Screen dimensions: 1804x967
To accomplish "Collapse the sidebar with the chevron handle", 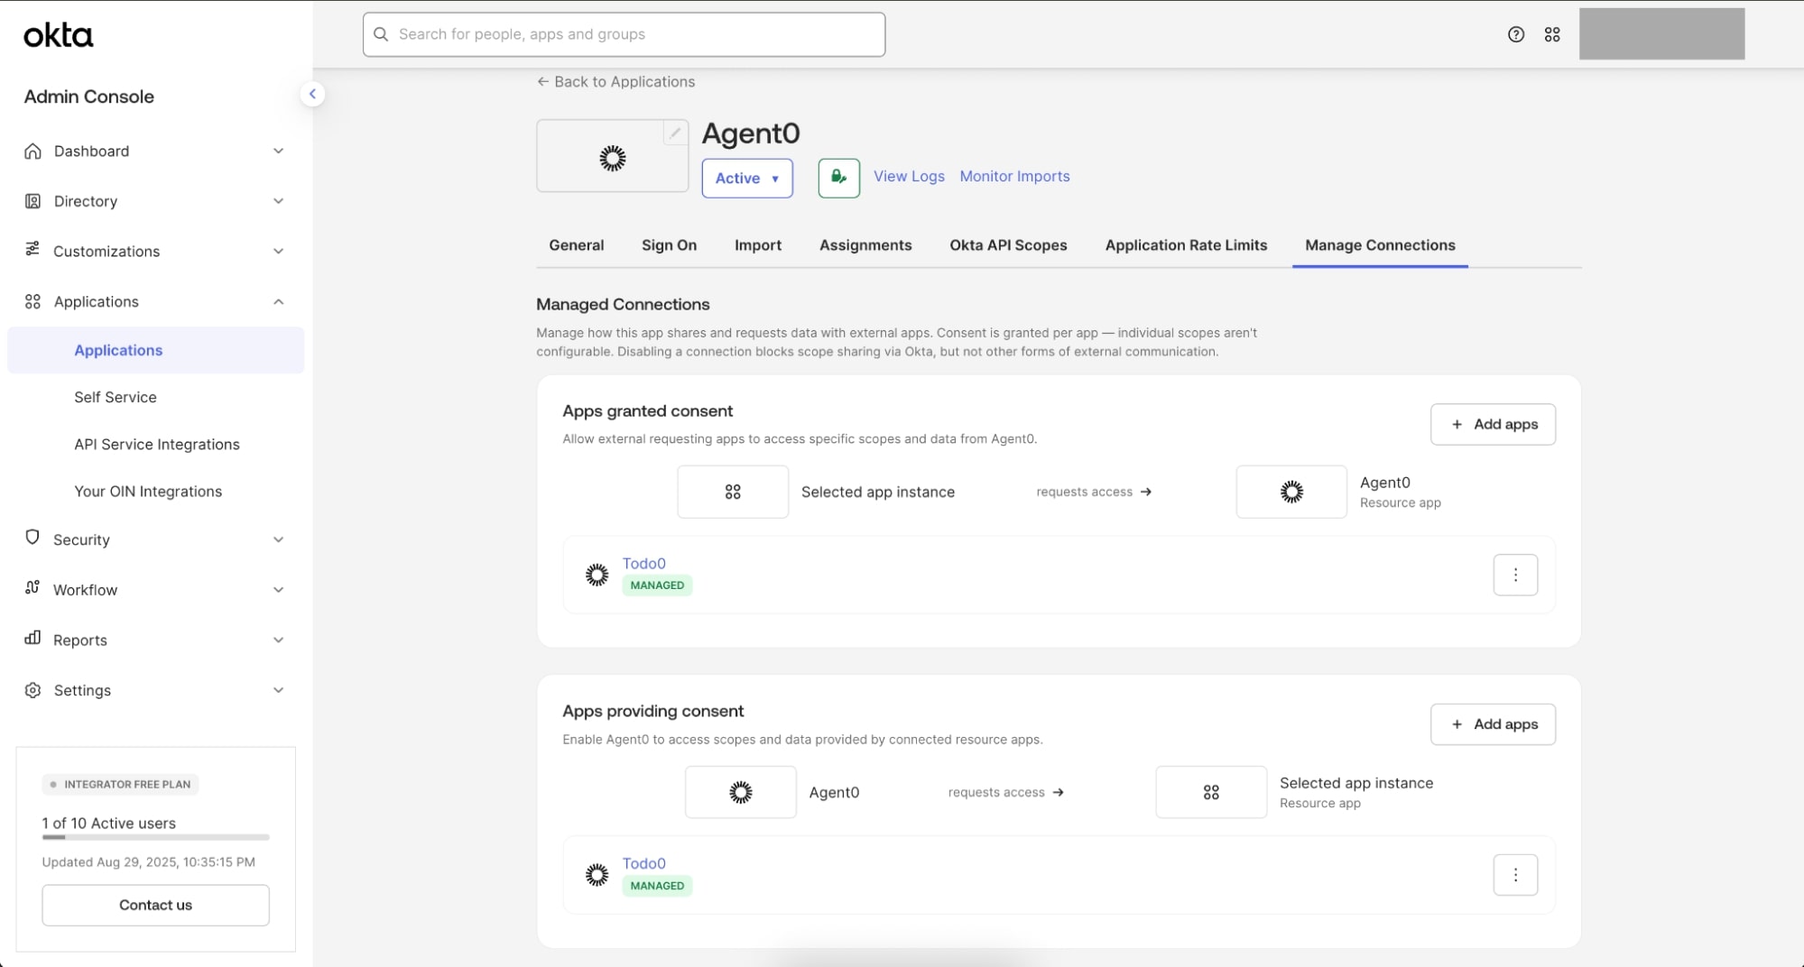I will 312,94.
